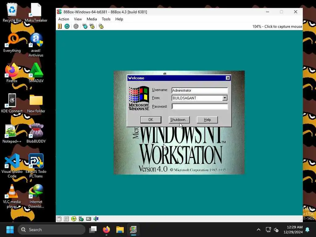Open Recycle Bin desktop icon
Screen dimensions: 316x237
coord(12,12)
